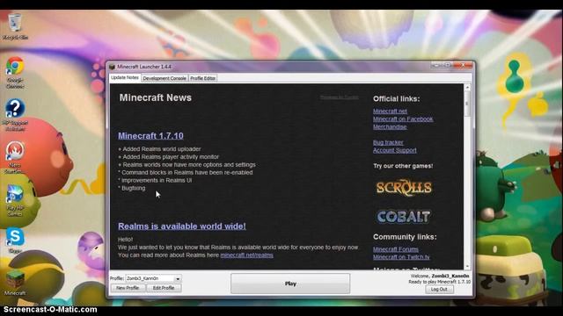Open the Recycle Bin desktop icon

[x=15, y=25]
